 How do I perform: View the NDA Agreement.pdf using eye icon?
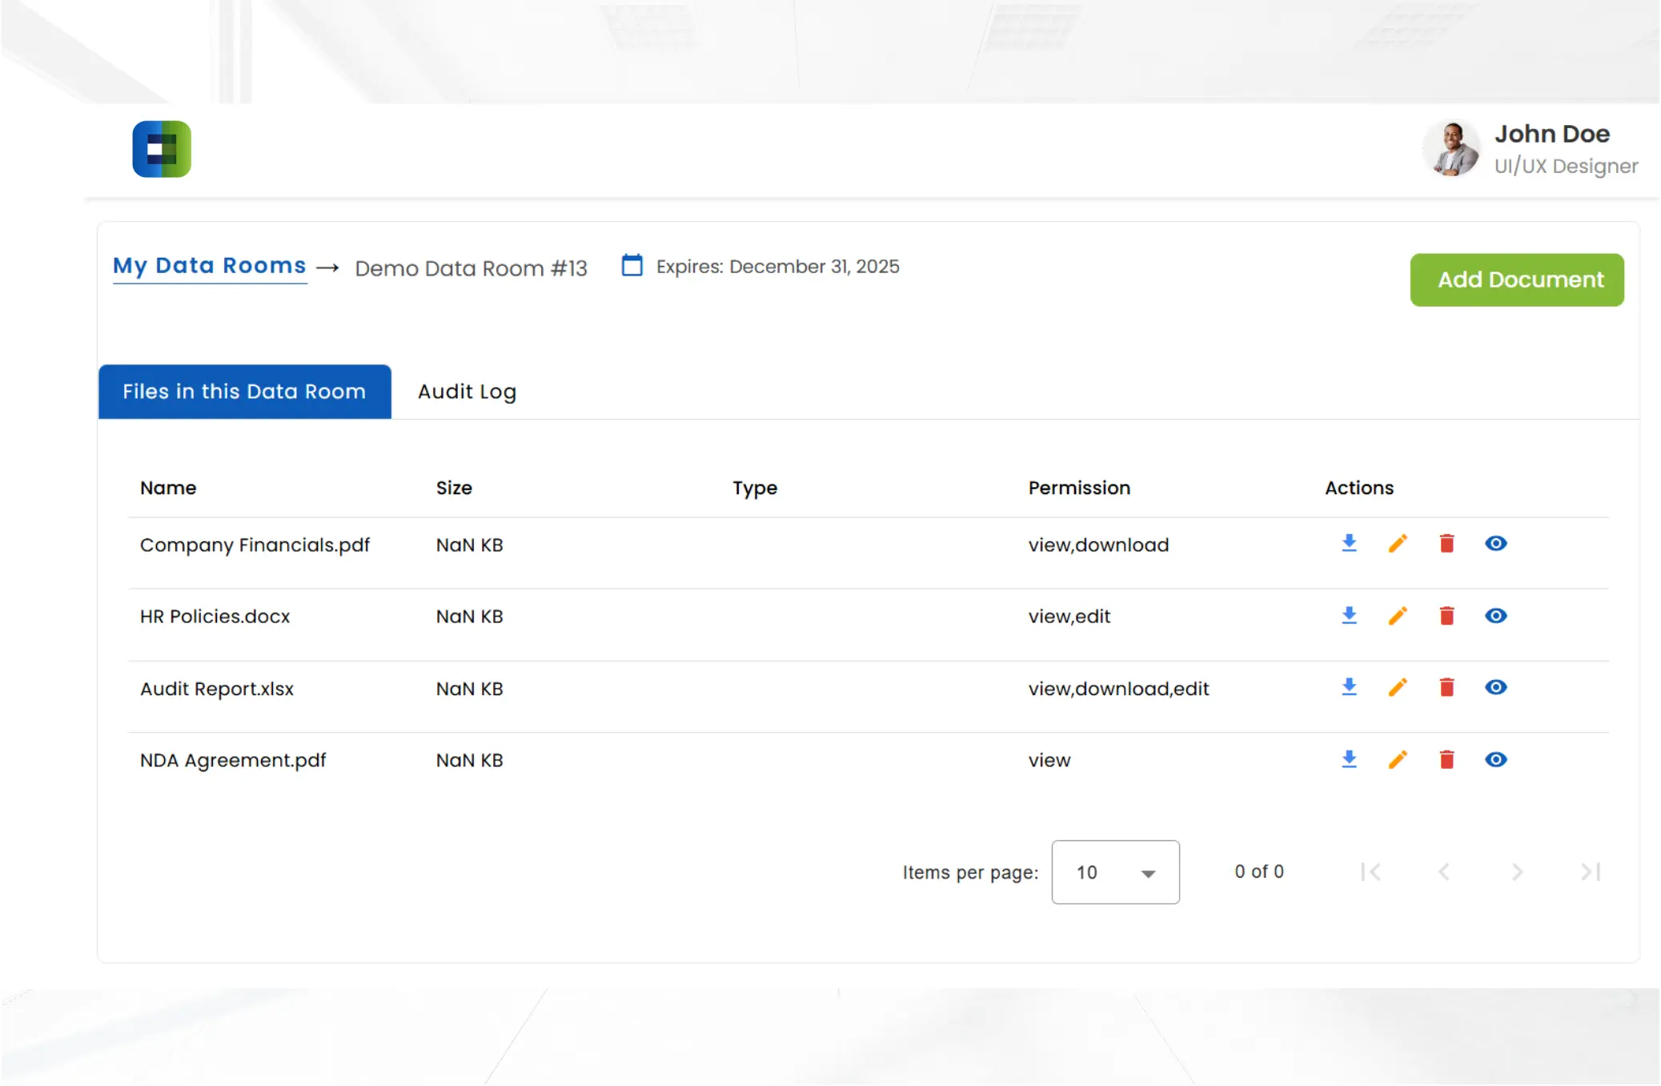tap(1495, 759)
